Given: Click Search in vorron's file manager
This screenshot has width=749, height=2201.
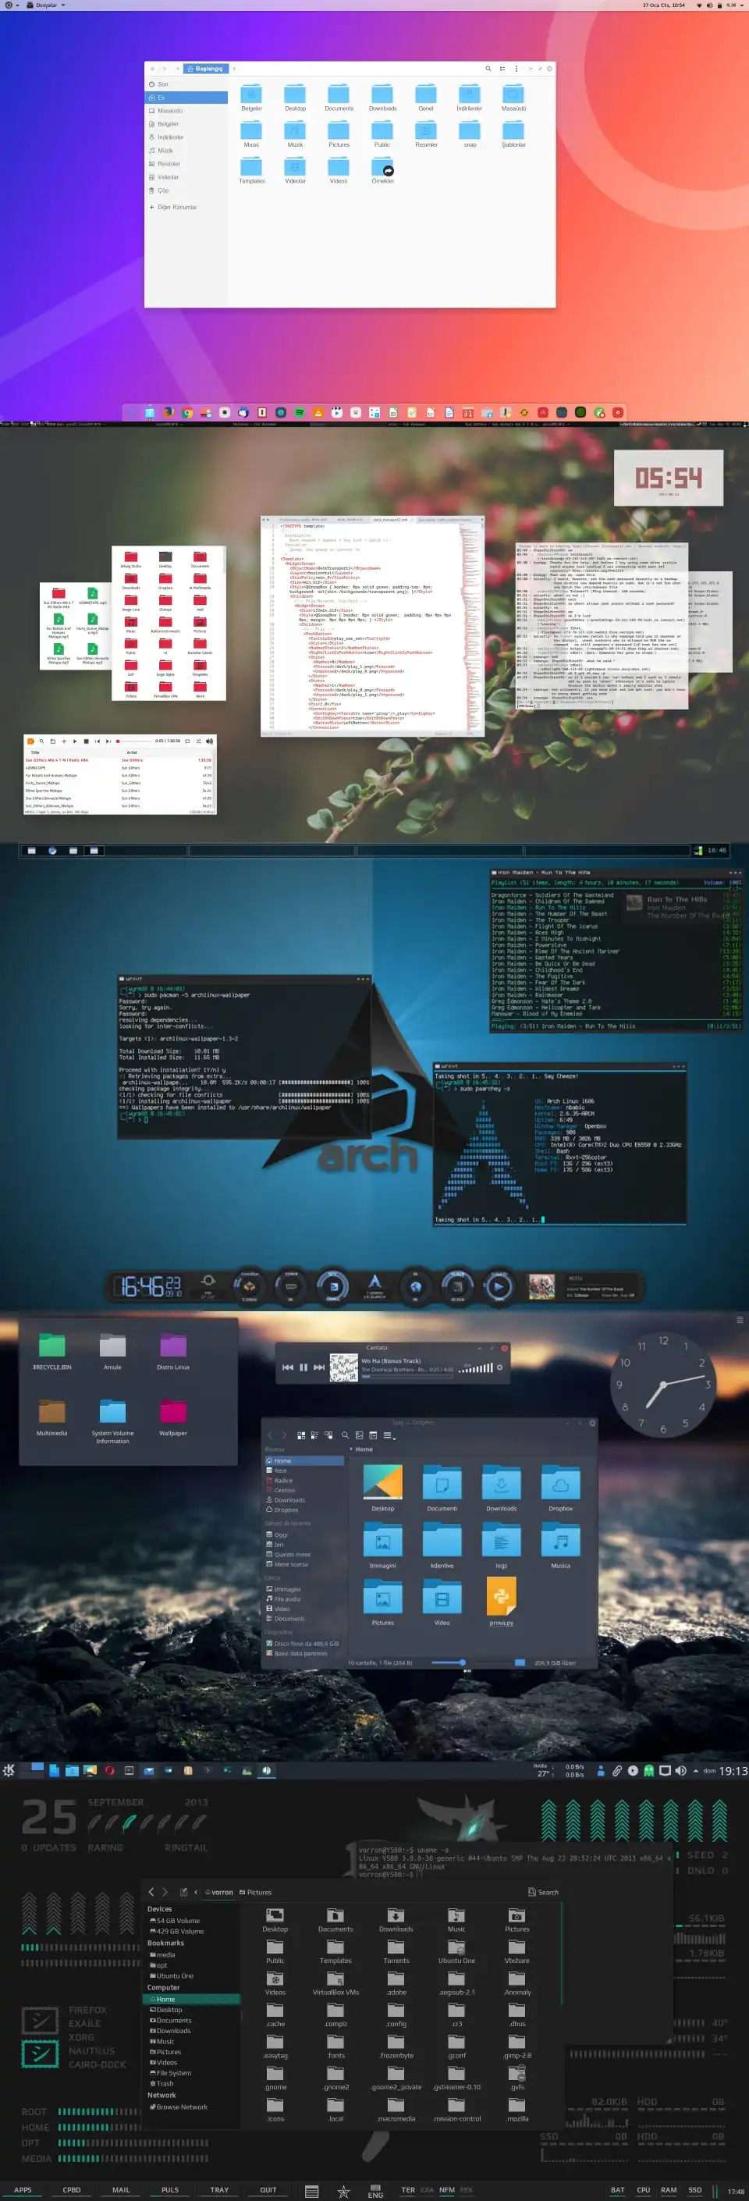Looking at the screenshot, I should tap(543, 1892).
